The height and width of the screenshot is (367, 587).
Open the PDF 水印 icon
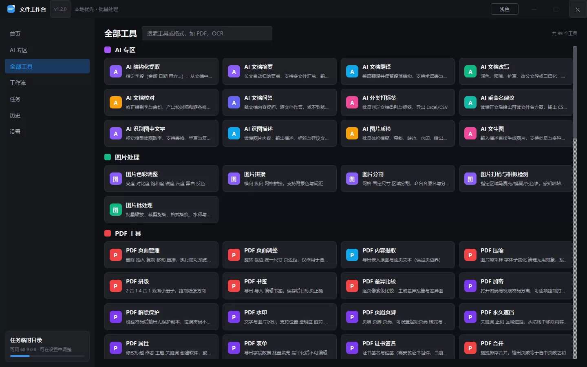tap(234, 317)
